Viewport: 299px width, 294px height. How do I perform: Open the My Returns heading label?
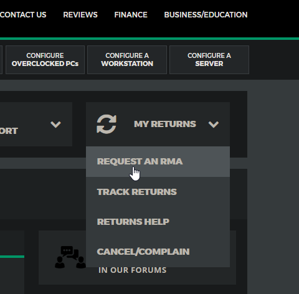click(165, 124)
